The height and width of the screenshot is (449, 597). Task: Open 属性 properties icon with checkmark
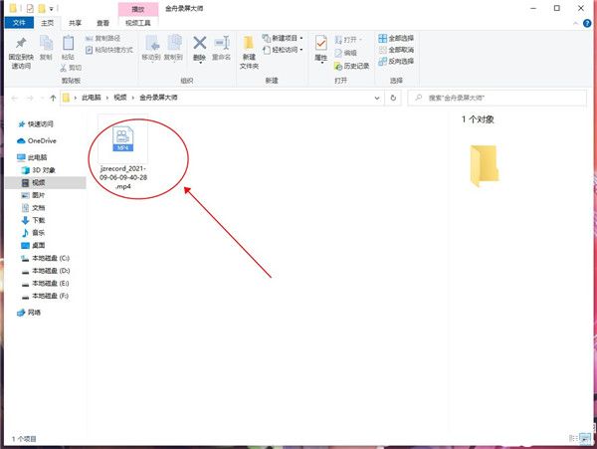(x=320, y=44)
